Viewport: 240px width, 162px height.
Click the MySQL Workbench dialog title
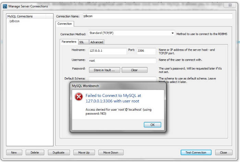click(x=85, y=86)
